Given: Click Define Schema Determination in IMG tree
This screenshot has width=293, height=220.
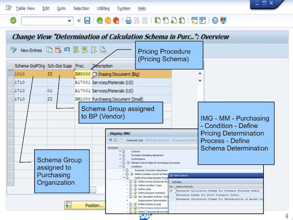Looking at the screenshot, I should [x=153, y=208].
